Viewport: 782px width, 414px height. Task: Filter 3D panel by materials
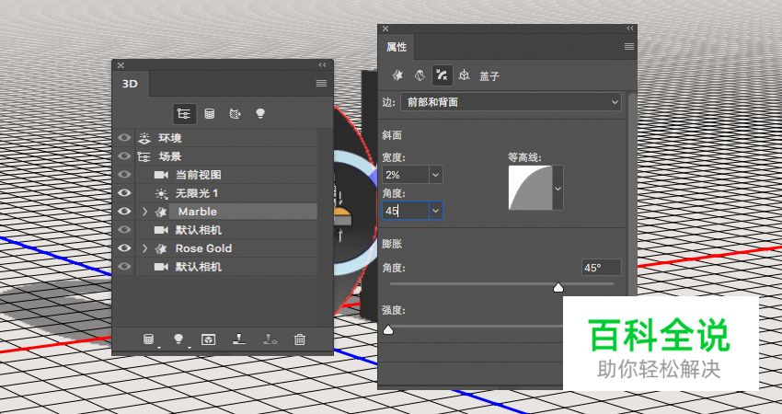[x=235, y=114]
